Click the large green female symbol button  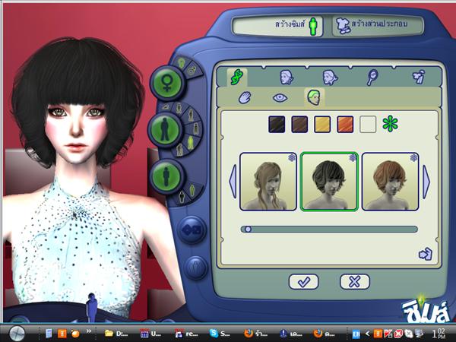click(x=167, y=83)
